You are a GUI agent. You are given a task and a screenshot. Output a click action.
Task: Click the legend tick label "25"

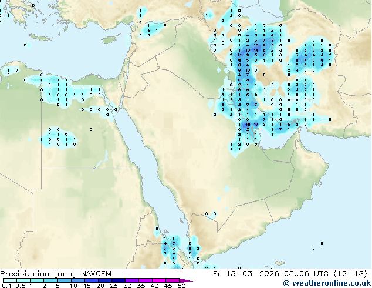click(x=114, y=286)
